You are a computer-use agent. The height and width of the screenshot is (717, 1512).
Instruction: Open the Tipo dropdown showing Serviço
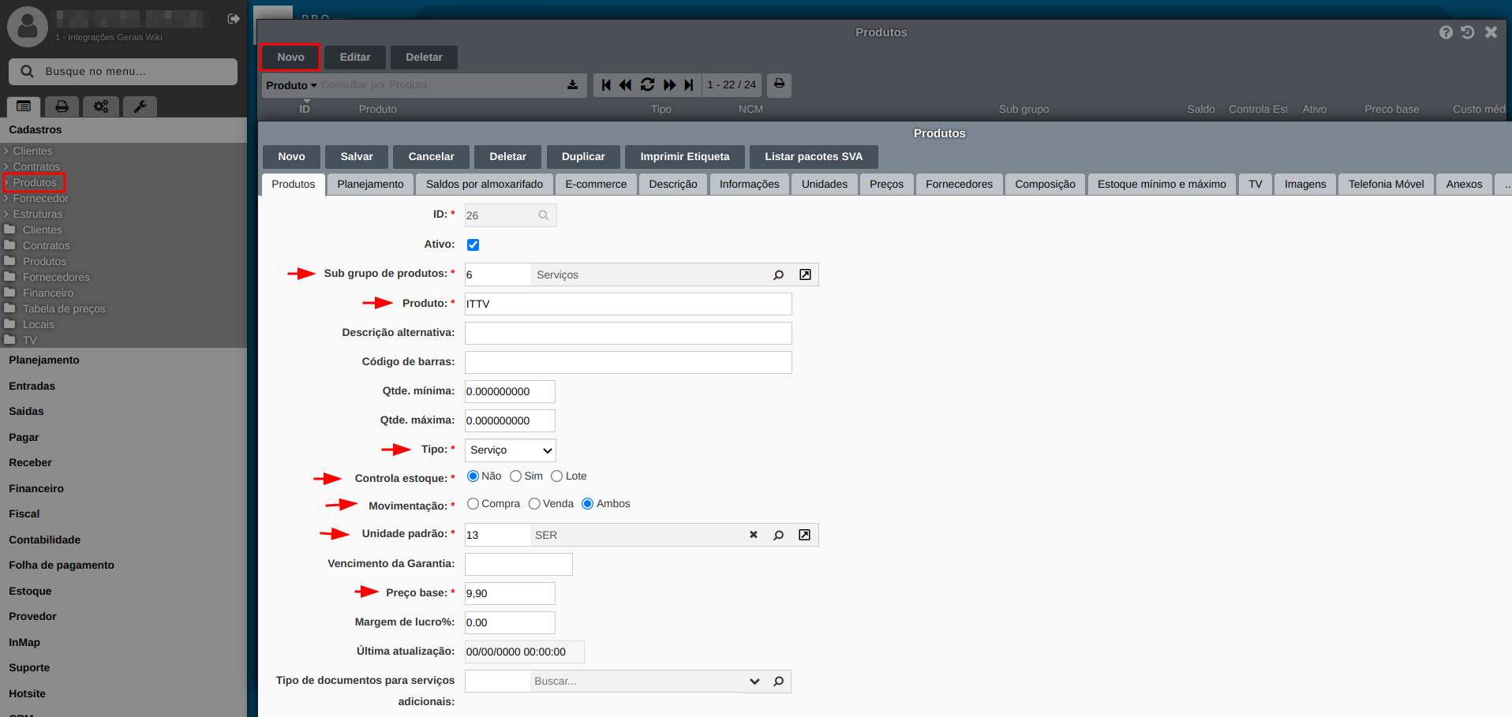tap(510, 450)
